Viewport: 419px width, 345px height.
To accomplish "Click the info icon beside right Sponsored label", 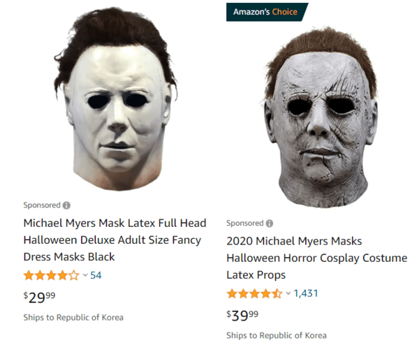I will click(270, 223).
